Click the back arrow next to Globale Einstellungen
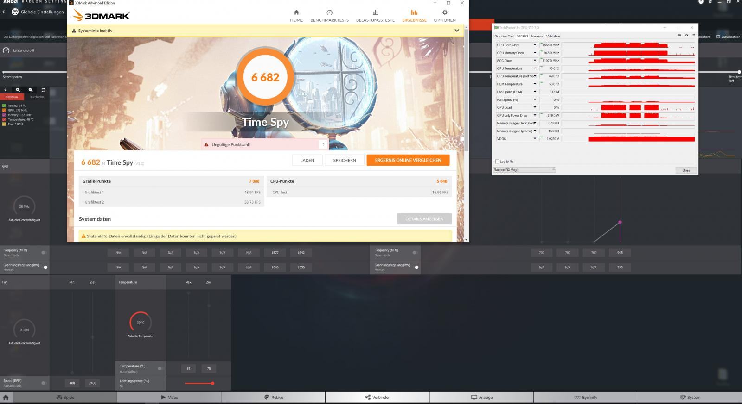Image resolution: width=742 pixels, height=404 pixels. coord(4,12)
